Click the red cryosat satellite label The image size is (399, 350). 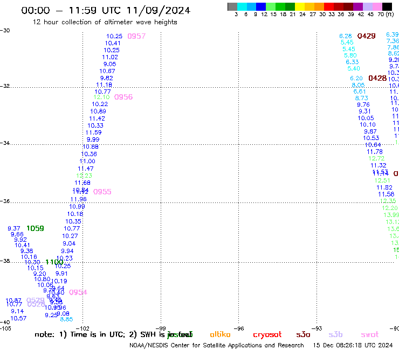[267, 335]
